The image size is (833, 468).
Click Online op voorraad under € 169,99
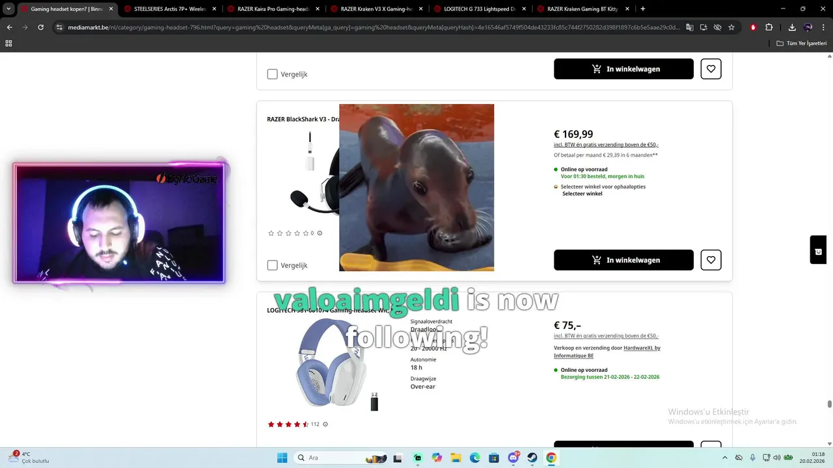pyautogui.click(x=584, y=169)
